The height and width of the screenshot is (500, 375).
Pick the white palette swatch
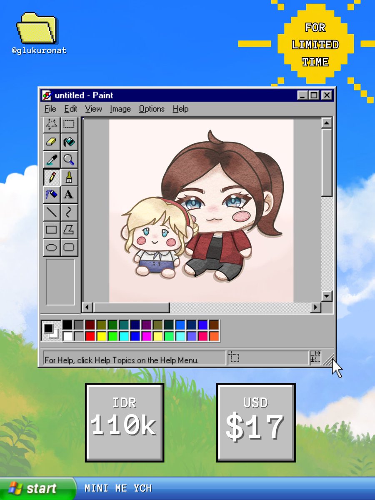67,336
